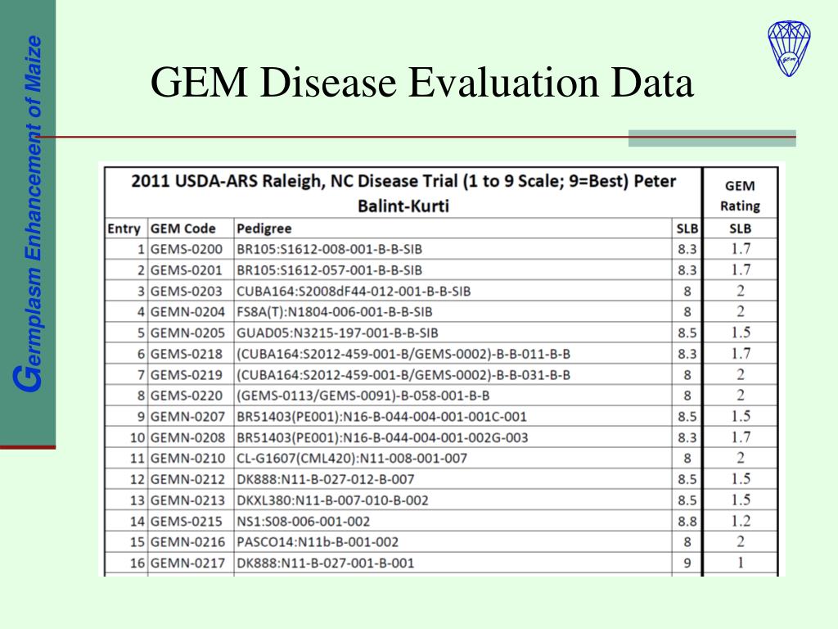Click cell GEMS-0218
838x629 pixels.
tap(186, 354)
